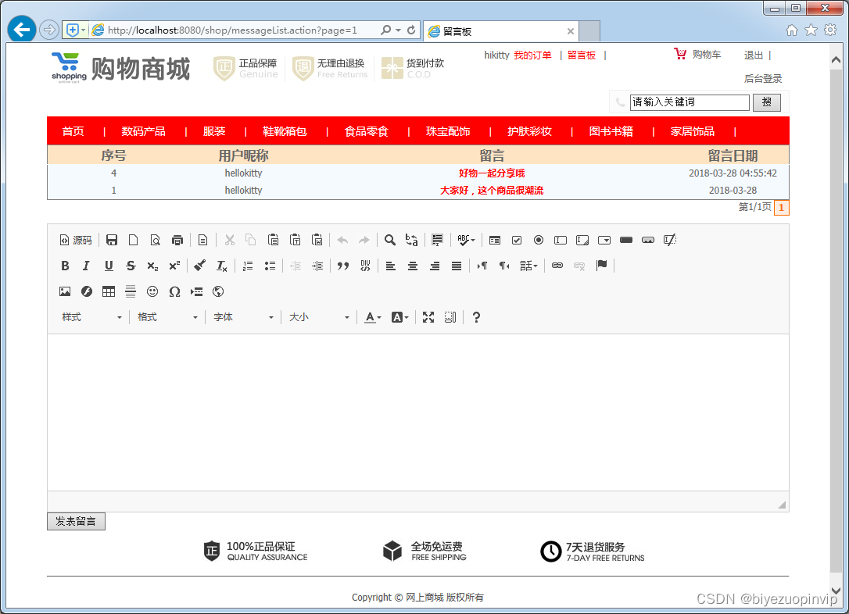Viewport: 849px width, 614px height.
Task: Insert a checkbox form field
Action: pyautogui.click(x=517, y=240)
